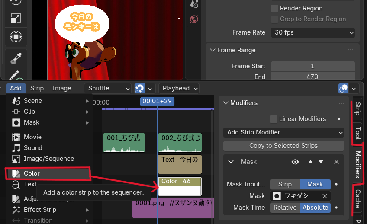Click Copy to Selected Strips button

283,146
